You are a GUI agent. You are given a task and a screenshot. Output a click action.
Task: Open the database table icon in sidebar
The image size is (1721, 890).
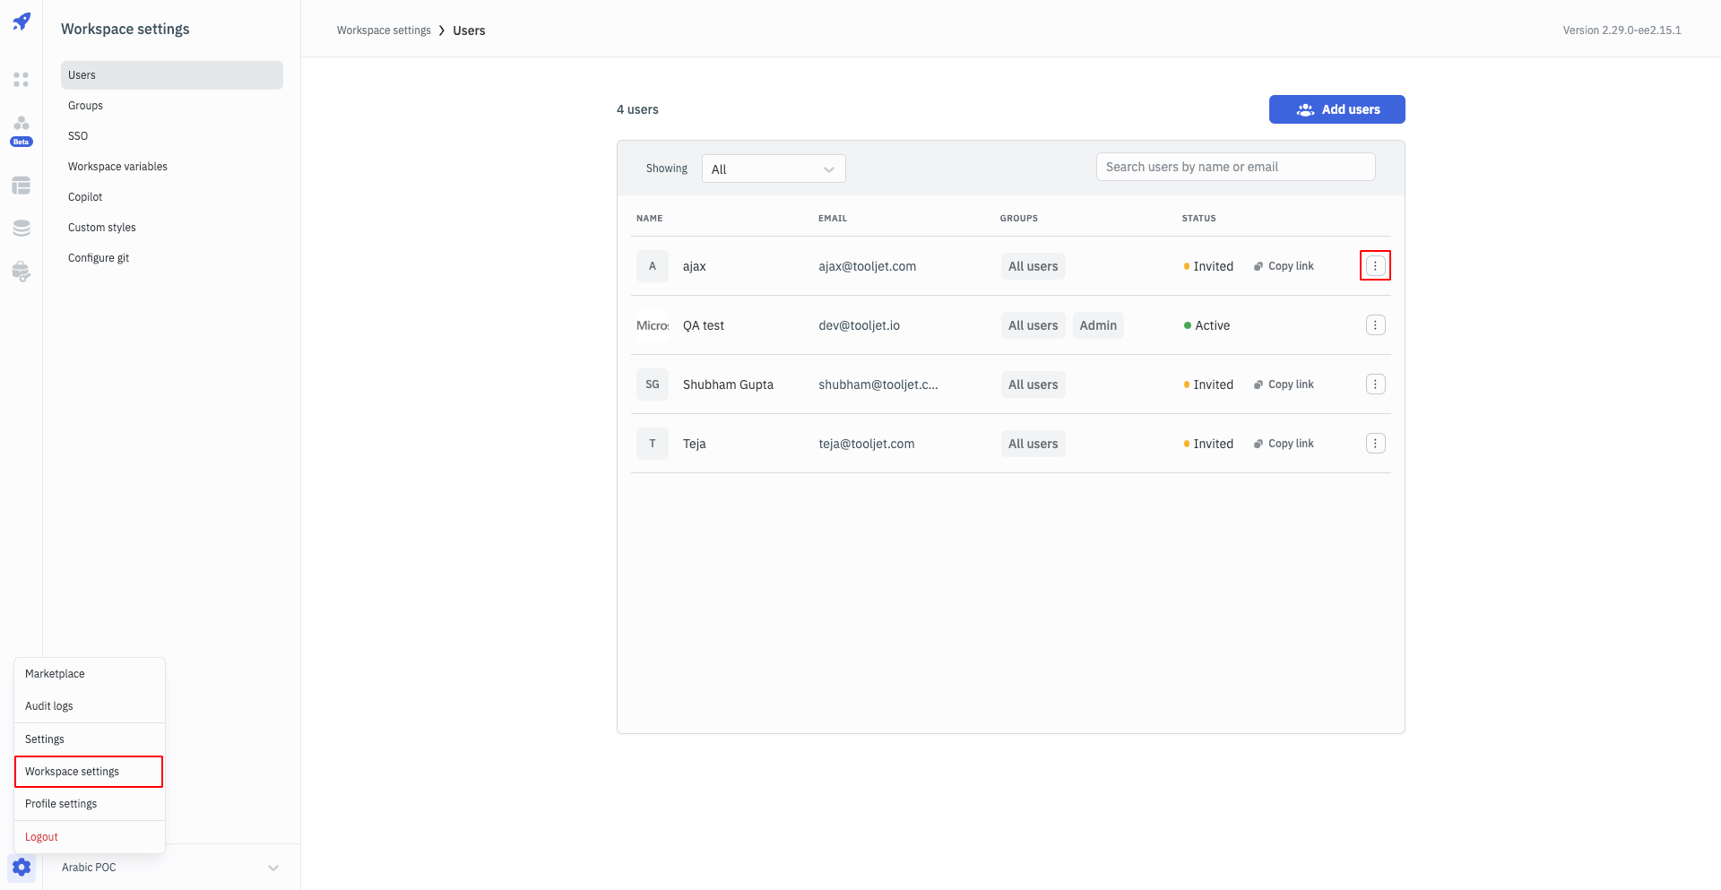click(x=22, y=186)
